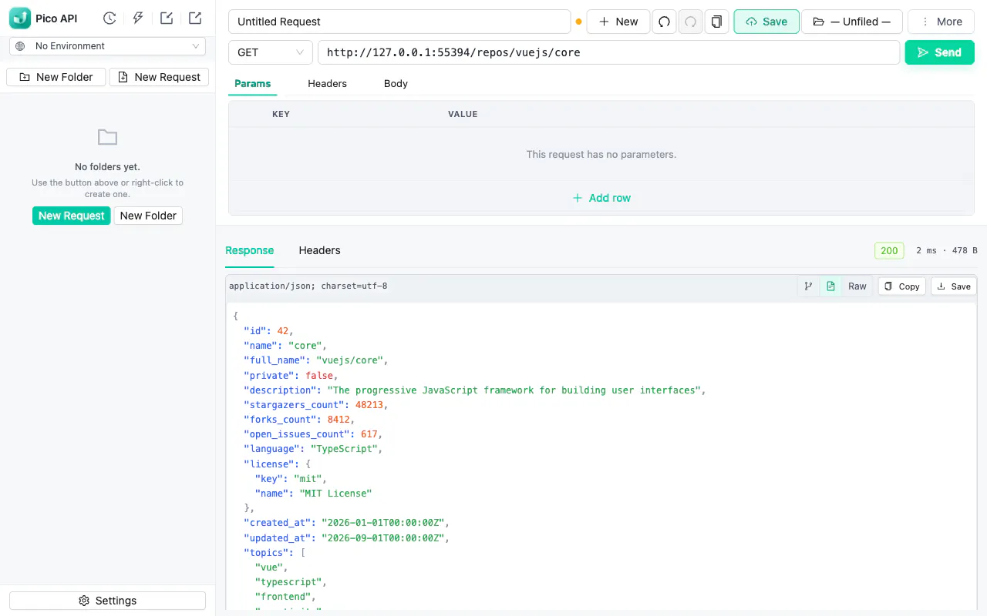Click the lightning bolt icon in sidebar
This screenshot has width=987, height=616.
tap(138, 18)
